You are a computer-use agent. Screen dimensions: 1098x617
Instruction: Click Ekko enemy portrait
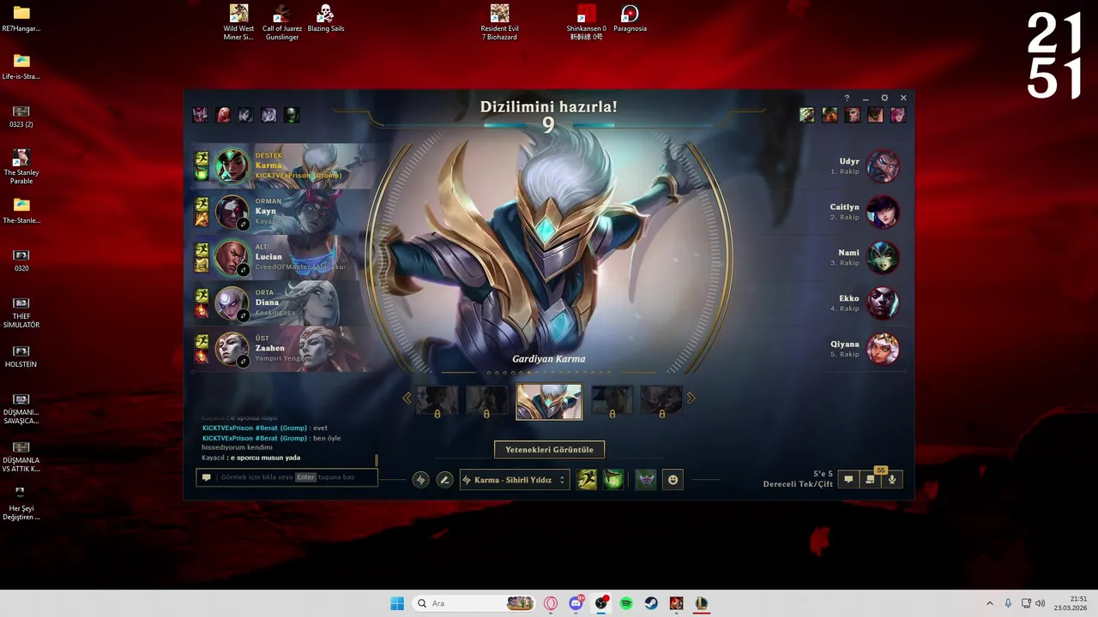click(x=883, y=303)
